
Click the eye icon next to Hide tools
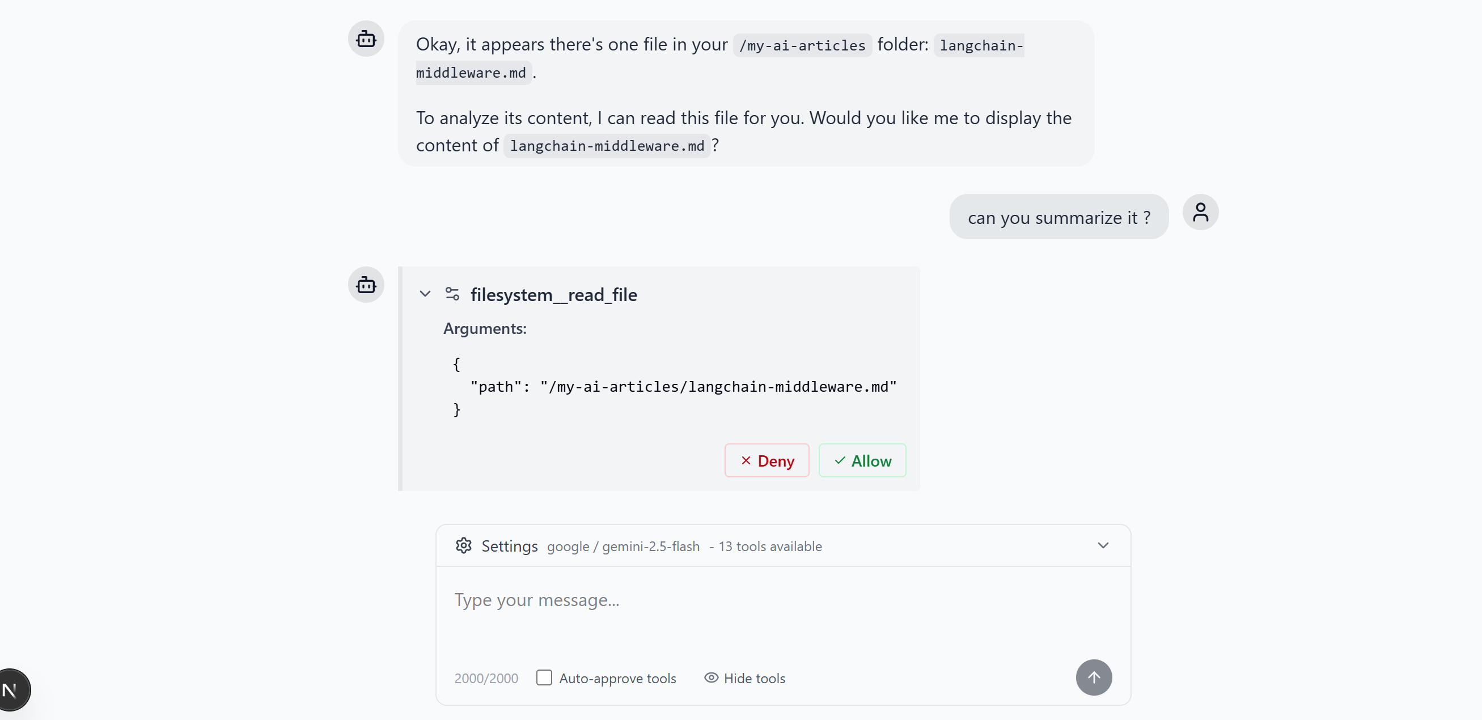coord(710,678)
